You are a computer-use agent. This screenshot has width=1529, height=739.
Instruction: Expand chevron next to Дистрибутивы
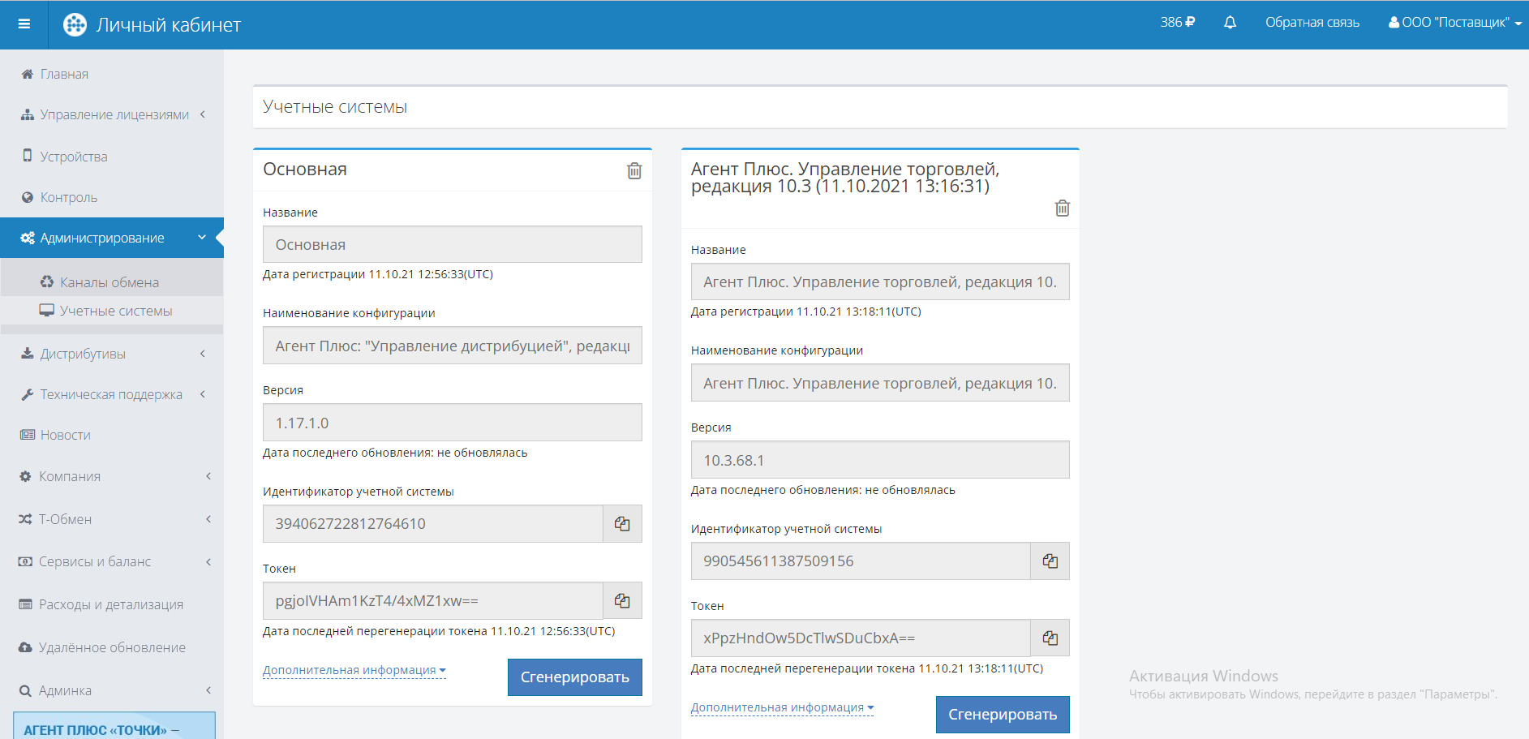(x=203, y=354)
